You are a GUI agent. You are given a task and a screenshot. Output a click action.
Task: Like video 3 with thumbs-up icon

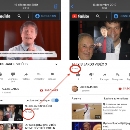coord(78,75)
